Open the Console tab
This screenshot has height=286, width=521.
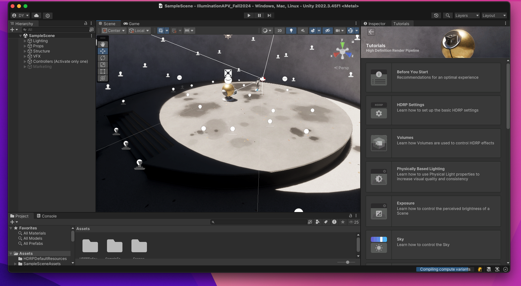point(47,216)
